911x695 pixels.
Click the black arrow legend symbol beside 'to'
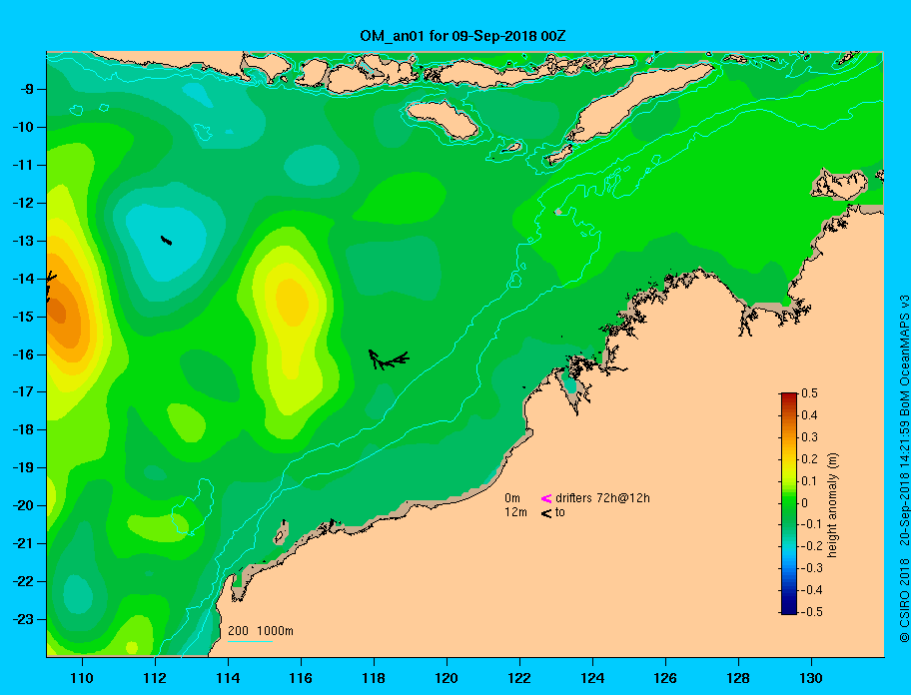[x=546, y=513]
